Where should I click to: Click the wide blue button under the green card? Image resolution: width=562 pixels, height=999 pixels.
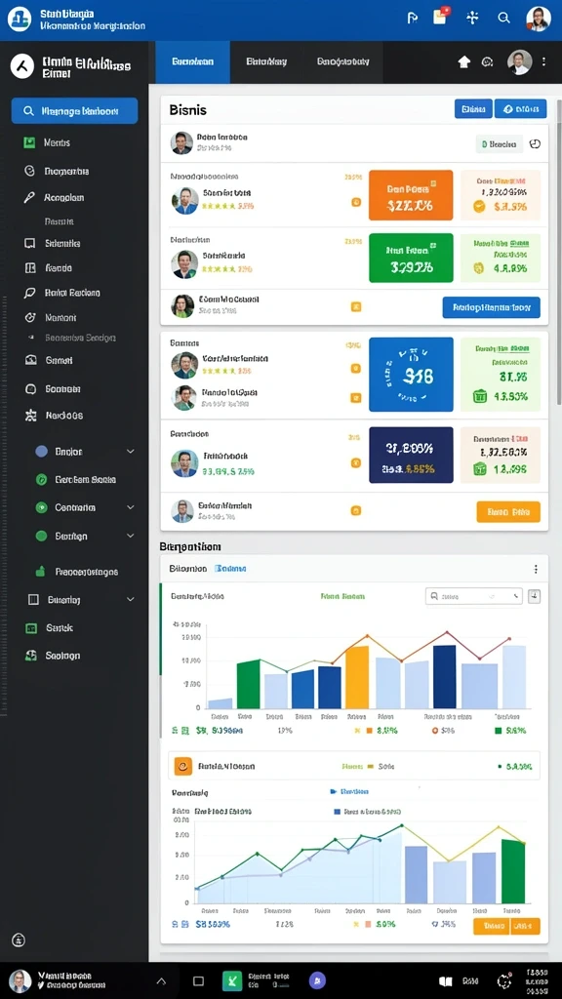coord(492,307)
